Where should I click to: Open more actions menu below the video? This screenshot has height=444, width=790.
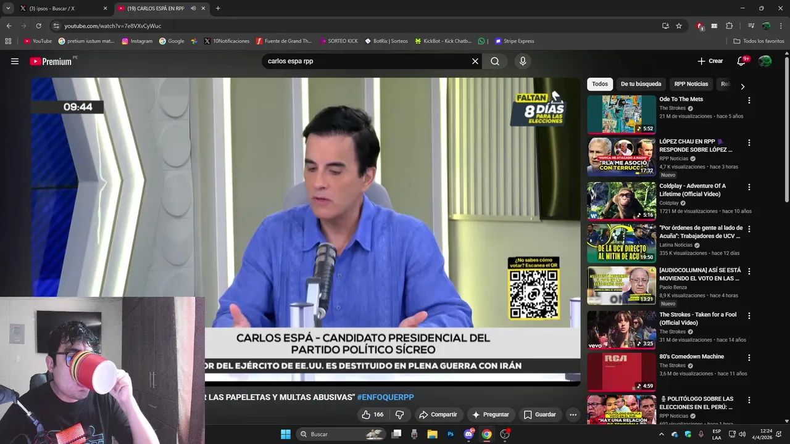(573, 414)
